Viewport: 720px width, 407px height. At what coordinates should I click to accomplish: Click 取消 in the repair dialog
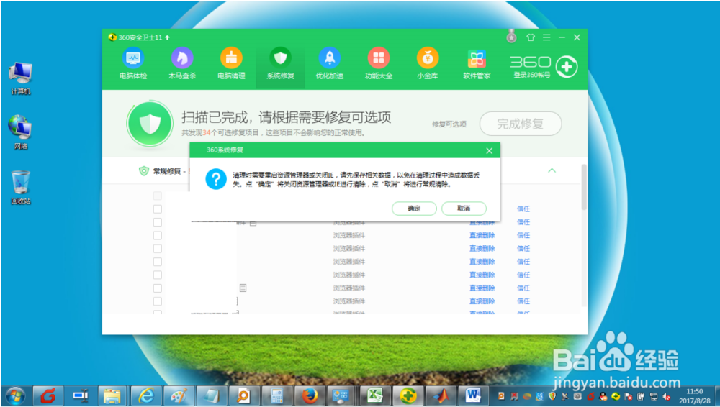pyautogui.click(x=464, y=209)
